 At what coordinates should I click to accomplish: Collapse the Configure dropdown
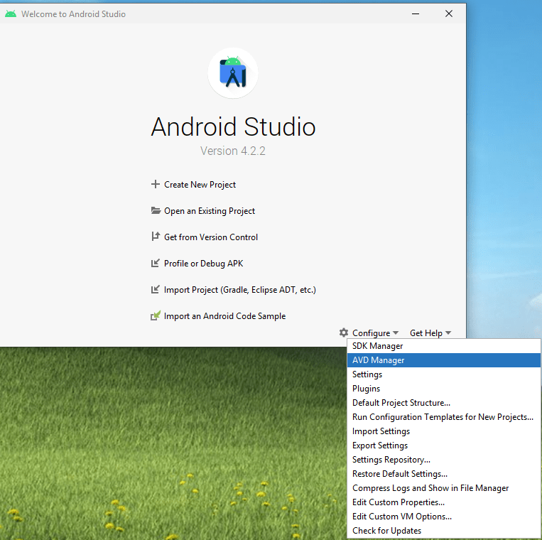[375, 333]
